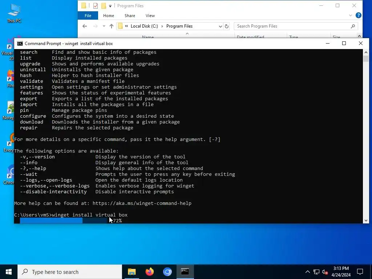Open the This PC desktop icon
This screenshot has height=279, width=372.
click(14, 13)
